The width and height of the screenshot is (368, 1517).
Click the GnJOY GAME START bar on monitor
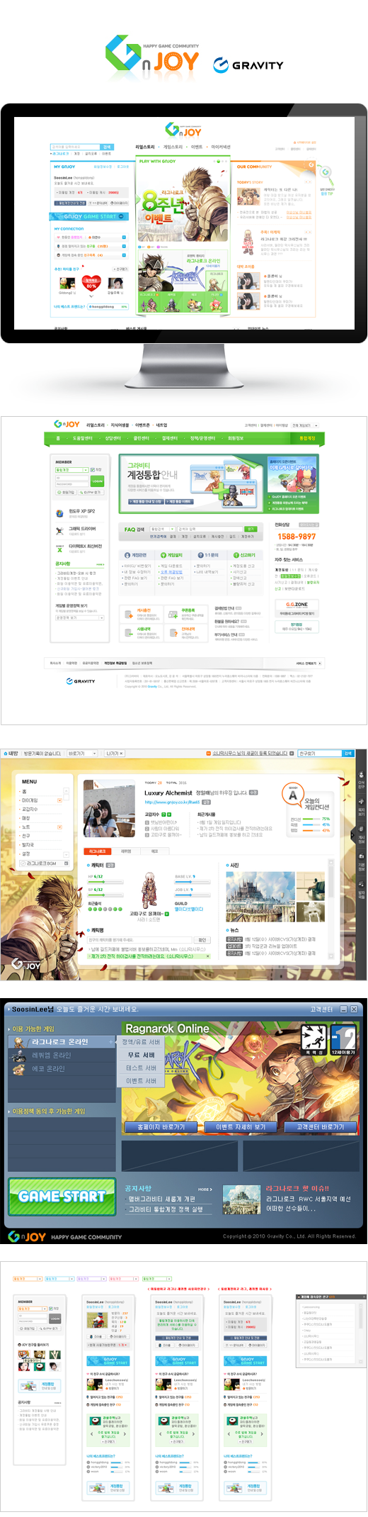tap(89, 216)
